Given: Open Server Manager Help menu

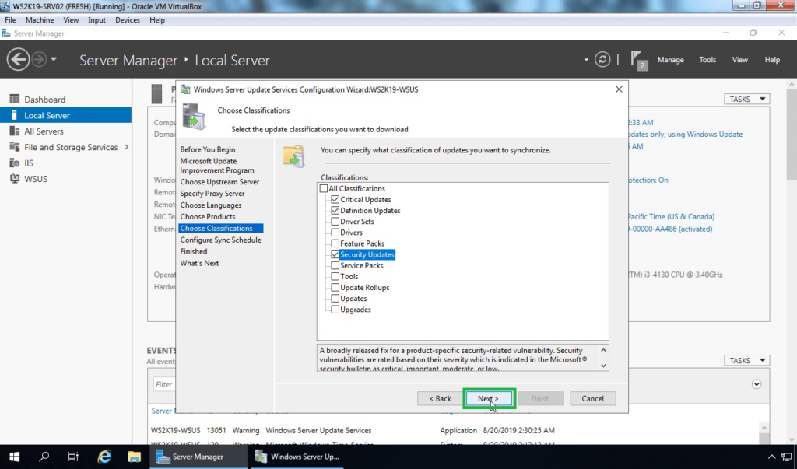Looking at the screenshot, I should [772, 60].
